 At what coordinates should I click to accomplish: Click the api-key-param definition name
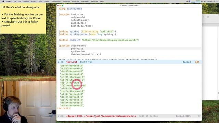pyautogui.click(x=78, y=34)
